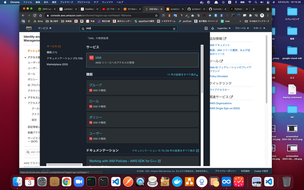The width and height of the screenshot is (304, 190).
Task: Click the search results vertical scrollbar
Action: tap(202, 69)
